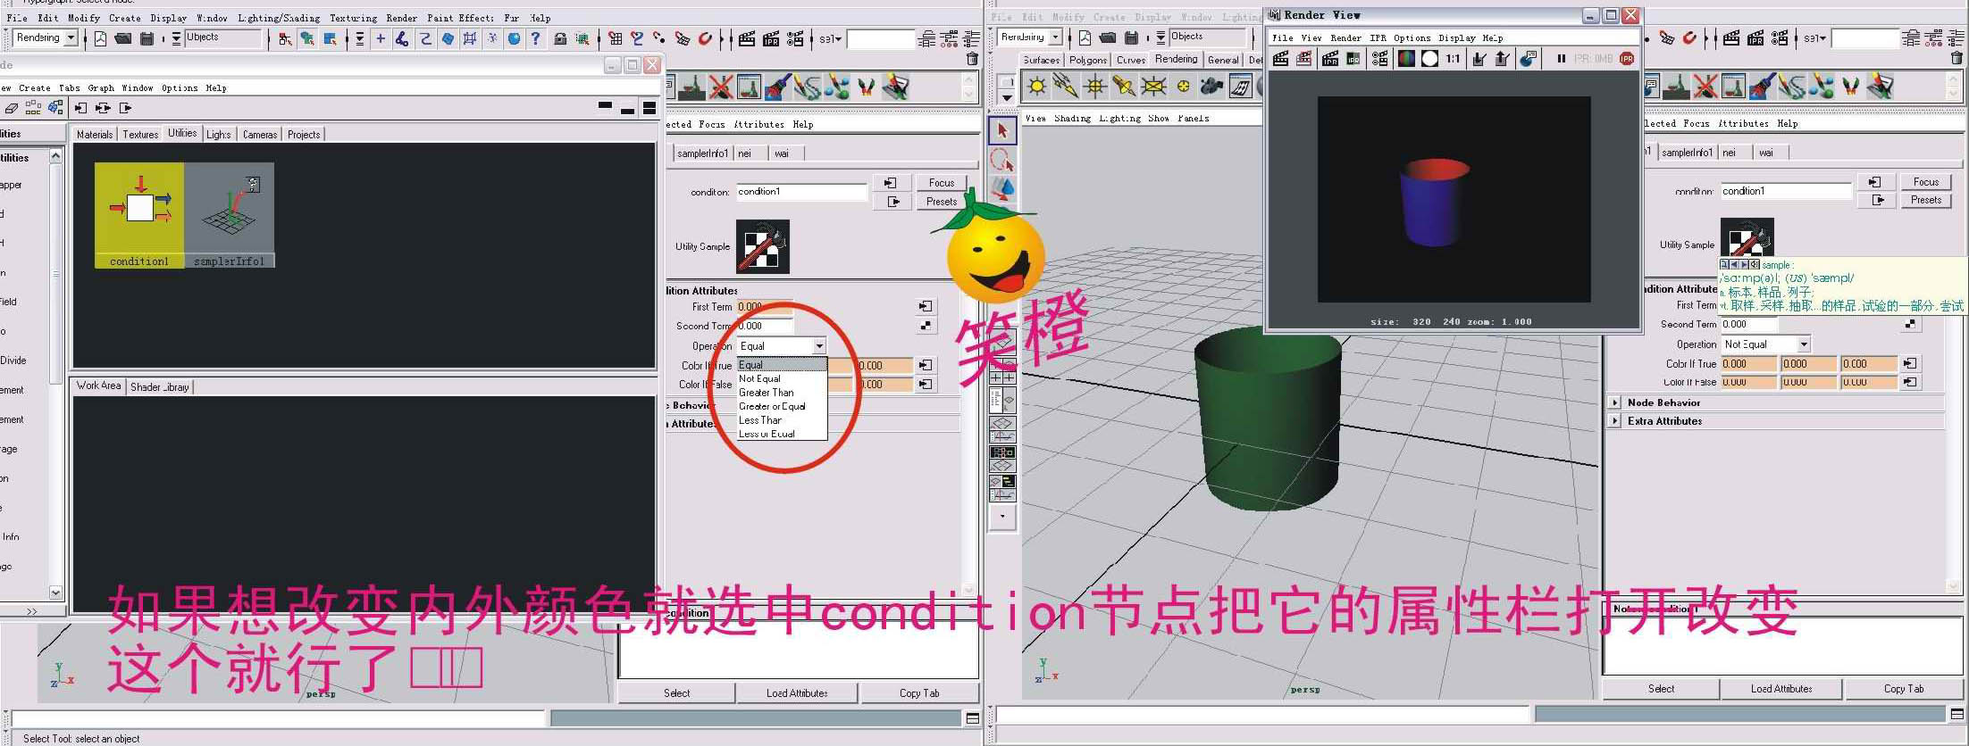This screenshot has width=1969, height=746.
Task: Toggle real size 1:1 in Render View
Action: pos(1453,59)
